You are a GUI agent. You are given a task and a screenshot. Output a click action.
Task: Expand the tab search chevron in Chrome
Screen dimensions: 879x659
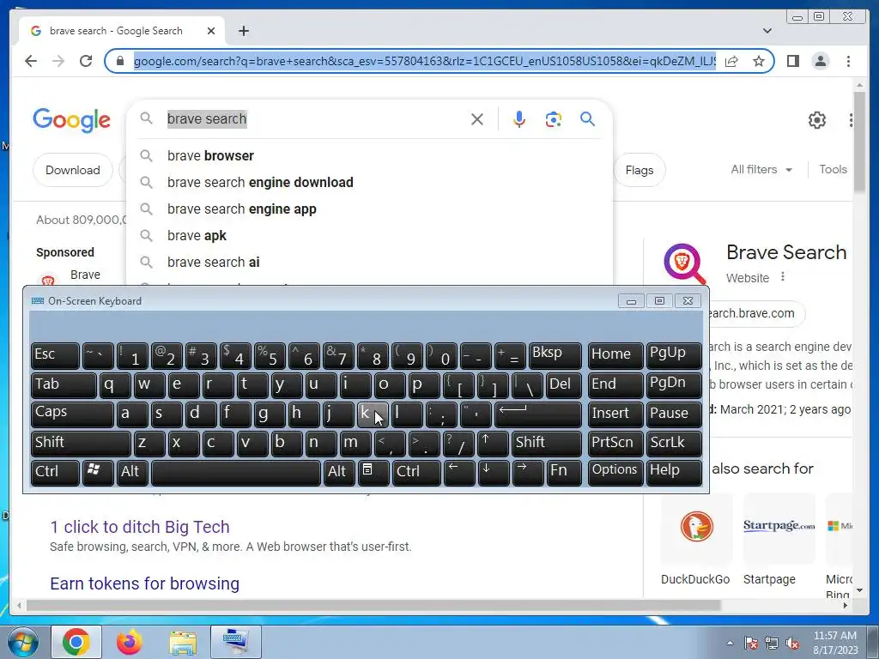(x=767, y=31)
